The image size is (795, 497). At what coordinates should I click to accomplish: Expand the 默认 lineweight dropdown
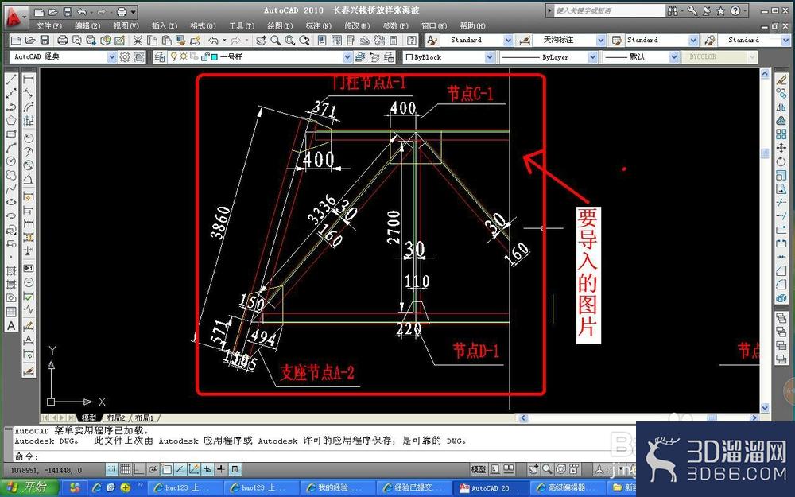tap(674, 57)
